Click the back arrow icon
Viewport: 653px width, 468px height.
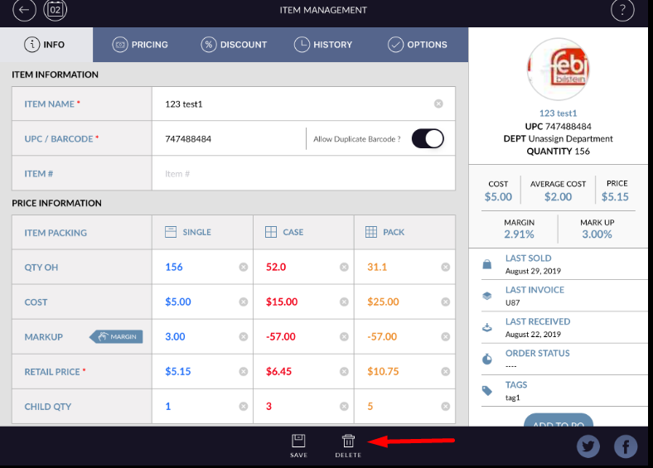click(x=25, y=11)
